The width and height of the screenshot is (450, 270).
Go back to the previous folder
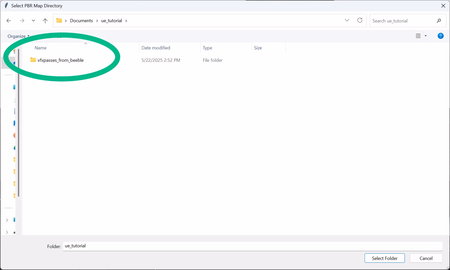tap(9, 21)
